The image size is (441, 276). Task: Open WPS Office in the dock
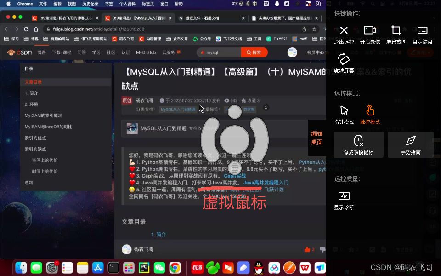[x=305, y=268]
